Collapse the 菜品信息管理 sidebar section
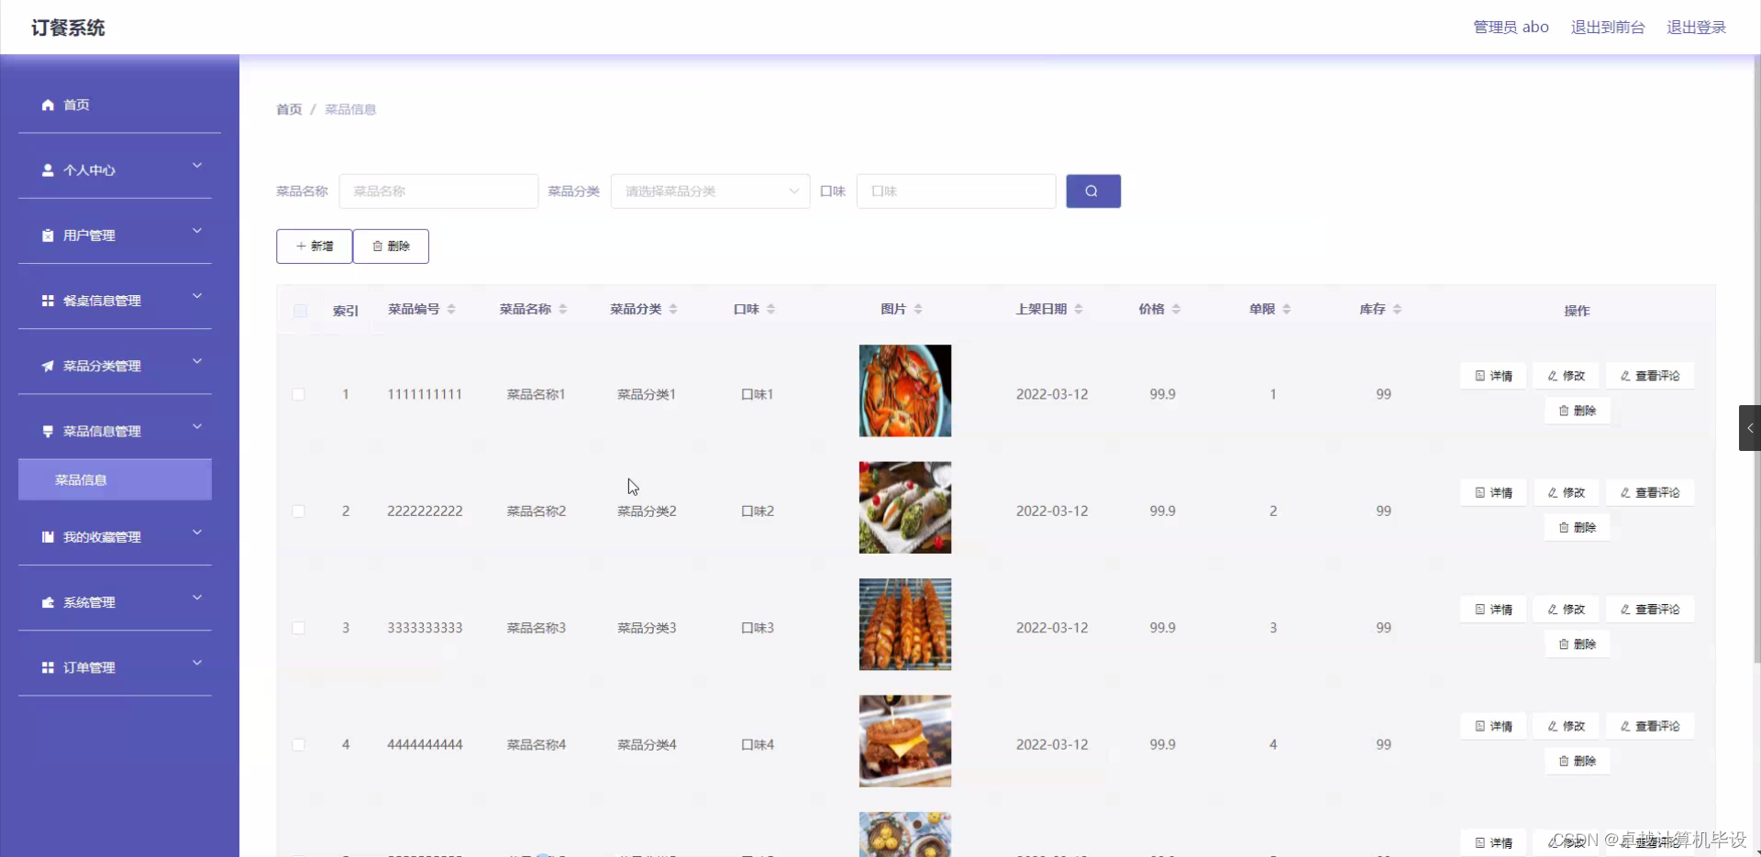 coord(196,427)
